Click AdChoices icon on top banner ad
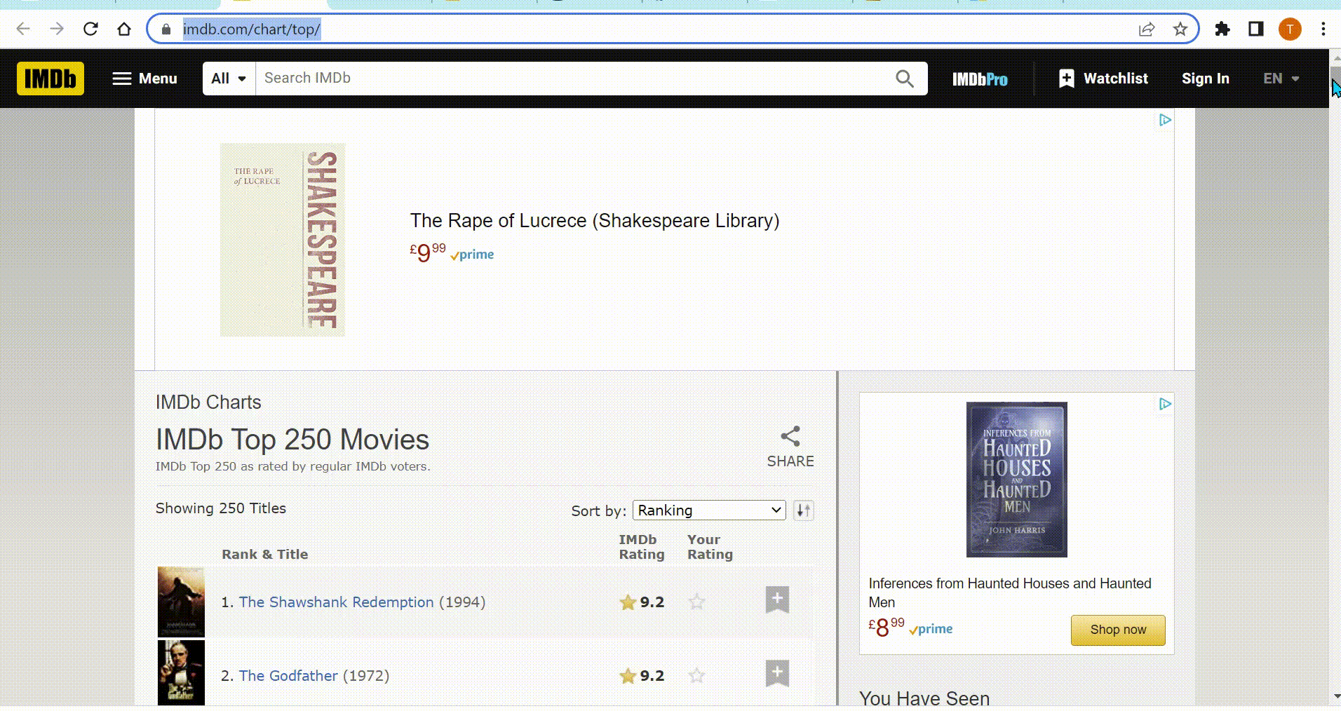 coord(1165,120)
